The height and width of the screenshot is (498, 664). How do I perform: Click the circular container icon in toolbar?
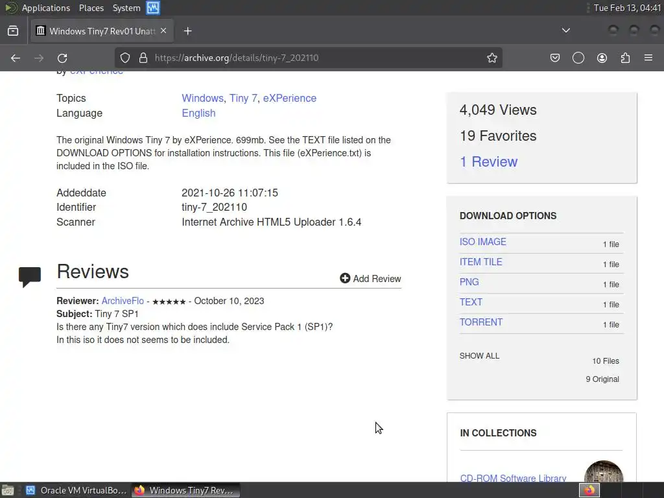point(578,58)
